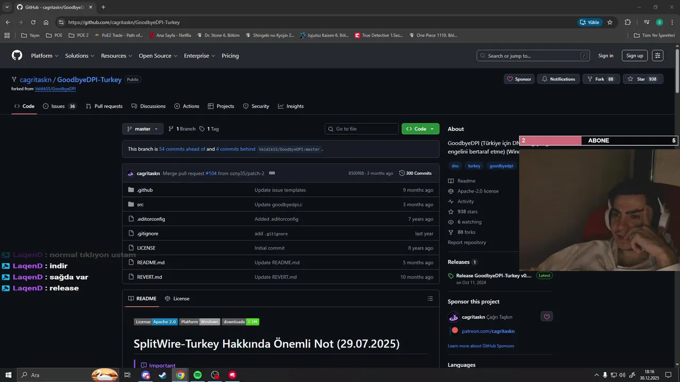
Task: Open the Windows Start menu
Action: click(8, 375)
